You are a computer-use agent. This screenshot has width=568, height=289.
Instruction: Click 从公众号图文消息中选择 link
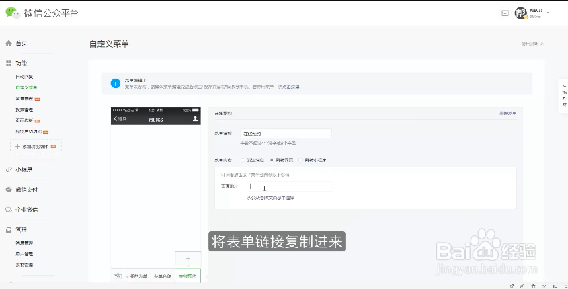pos(271,198)
